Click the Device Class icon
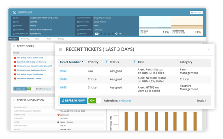 click(x=78, y=22)
